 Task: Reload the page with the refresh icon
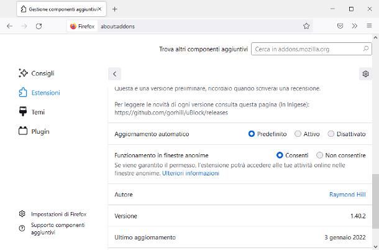pos(39,26)
